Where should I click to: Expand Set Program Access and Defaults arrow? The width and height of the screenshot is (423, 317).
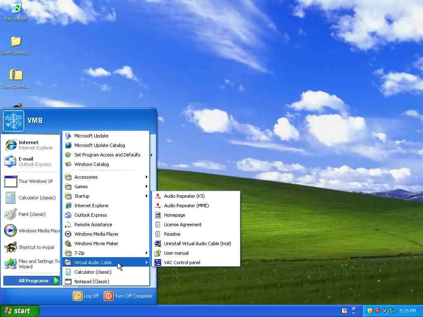tap(151, 155)
